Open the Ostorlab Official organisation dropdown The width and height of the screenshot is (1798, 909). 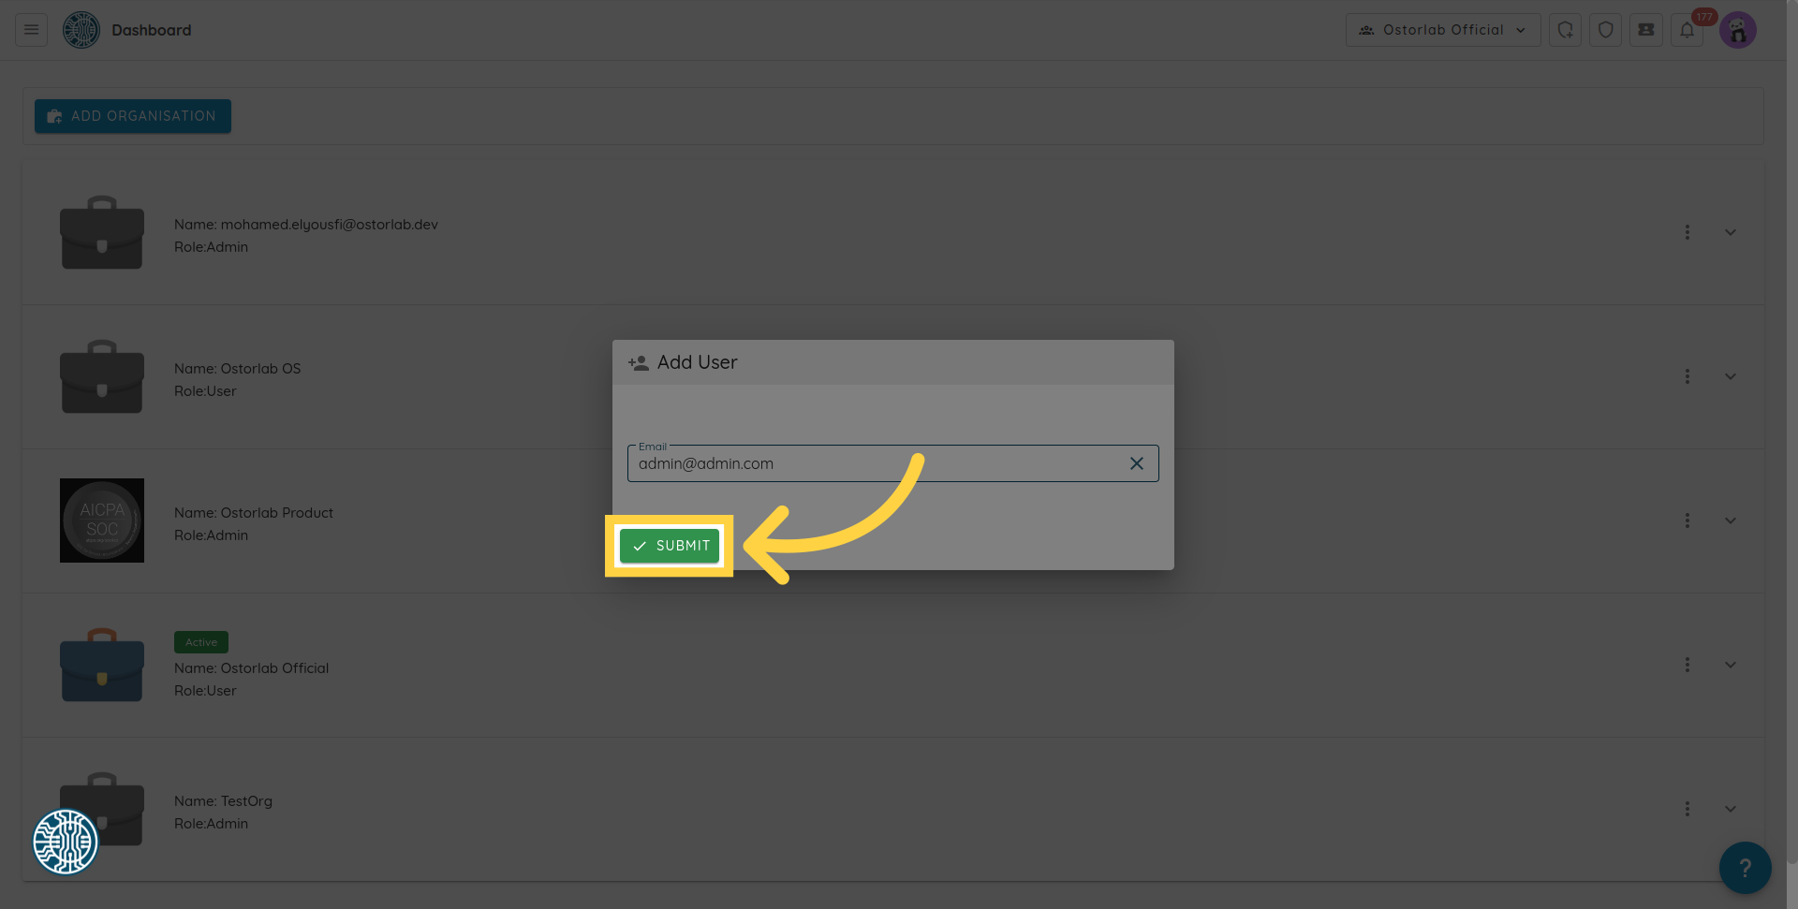click(x=1442, y=30)
